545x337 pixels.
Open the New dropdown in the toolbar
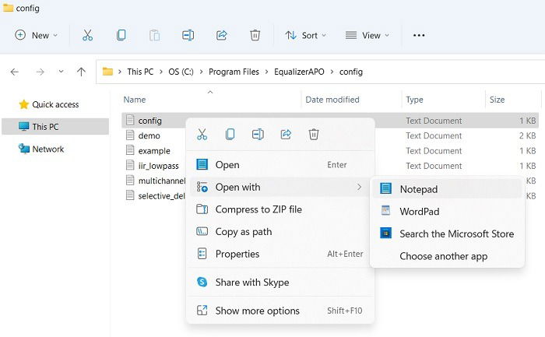(x=36, y=35)
